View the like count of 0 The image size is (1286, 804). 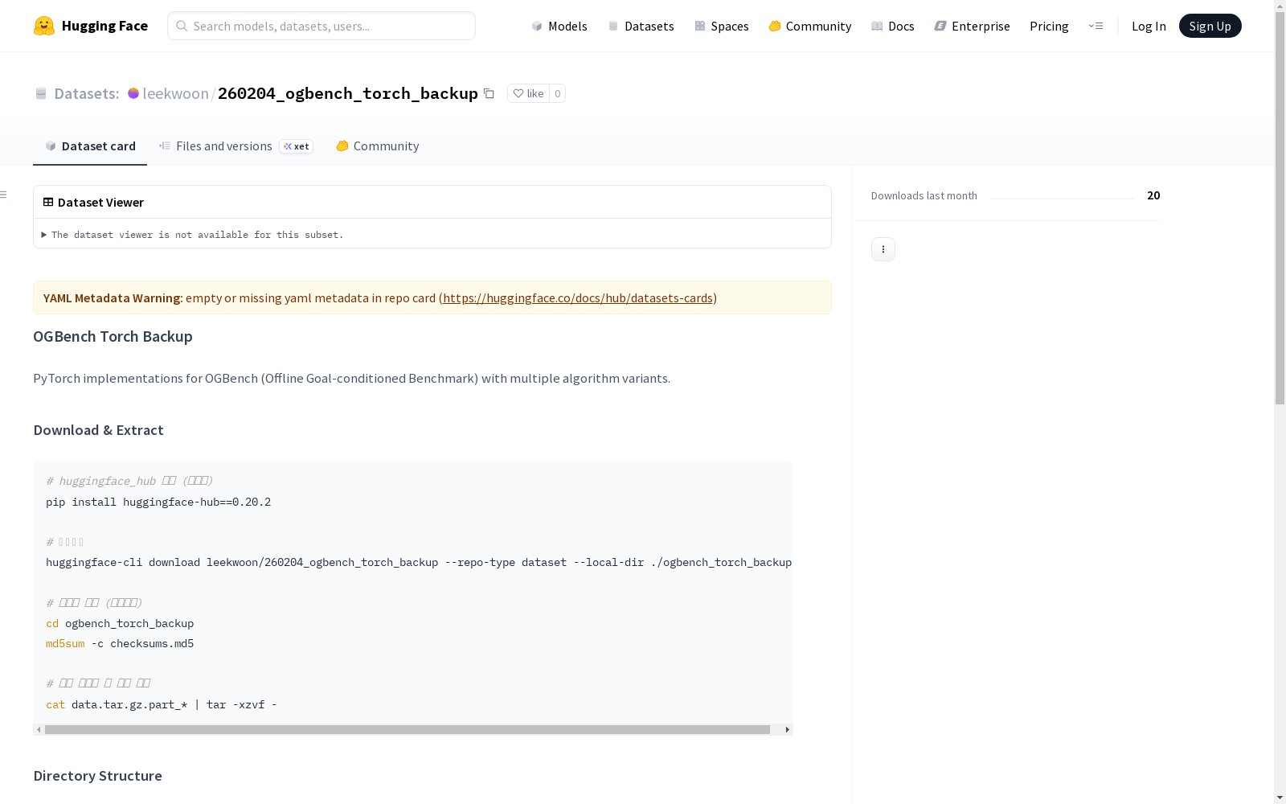point(557,93)
